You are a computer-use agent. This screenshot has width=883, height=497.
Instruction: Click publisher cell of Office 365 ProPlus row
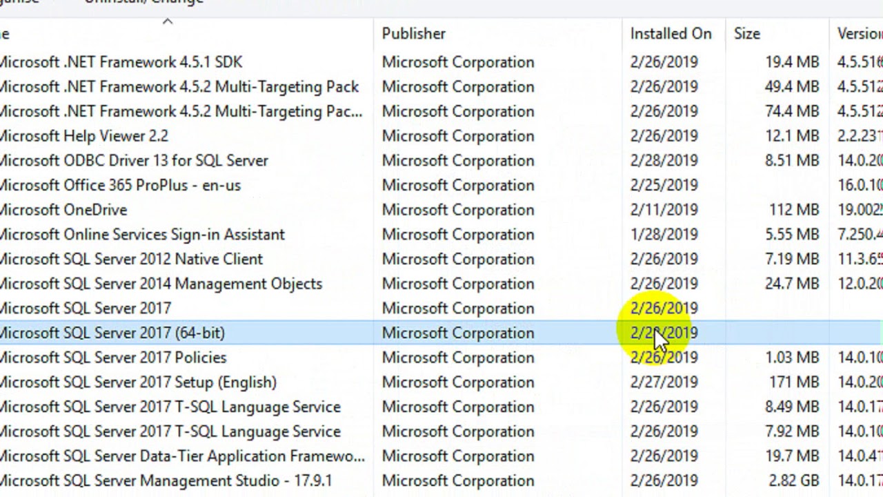pos(458,185)
